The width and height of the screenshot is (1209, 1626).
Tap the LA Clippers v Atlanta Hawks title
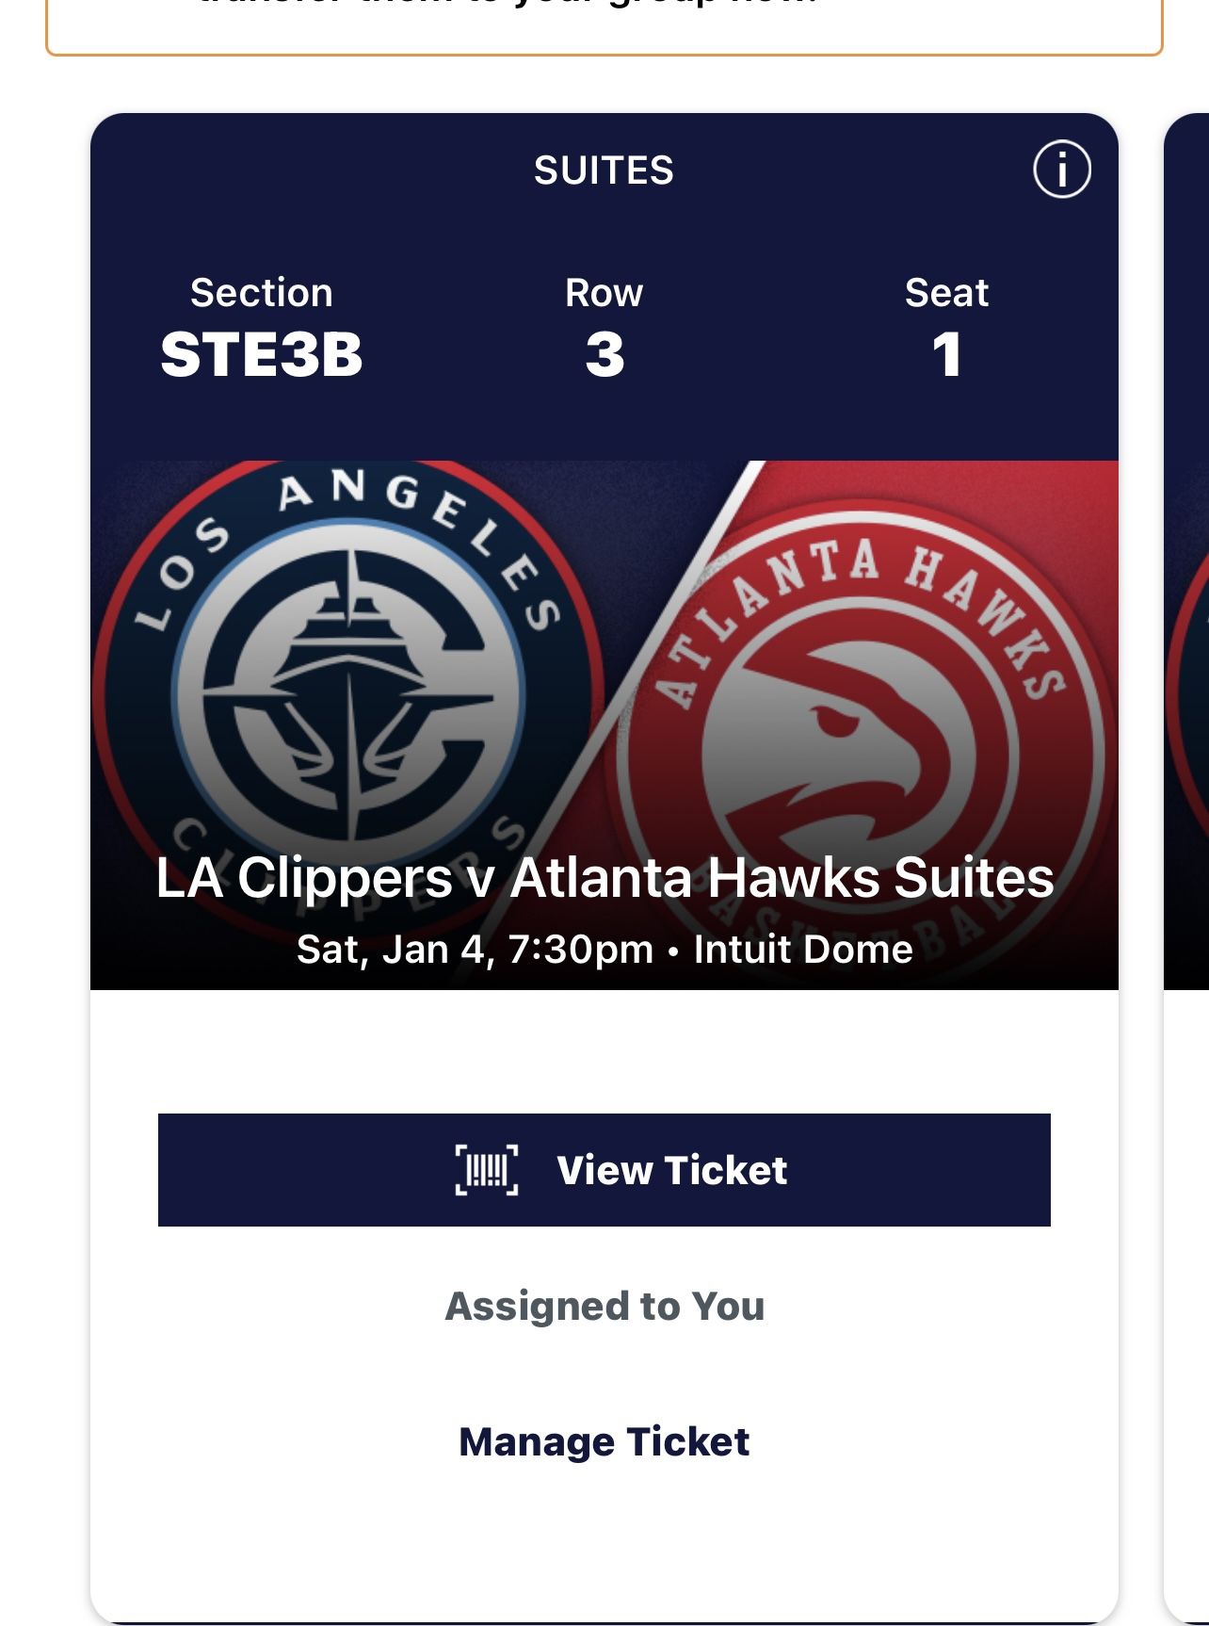pos(604,878)
